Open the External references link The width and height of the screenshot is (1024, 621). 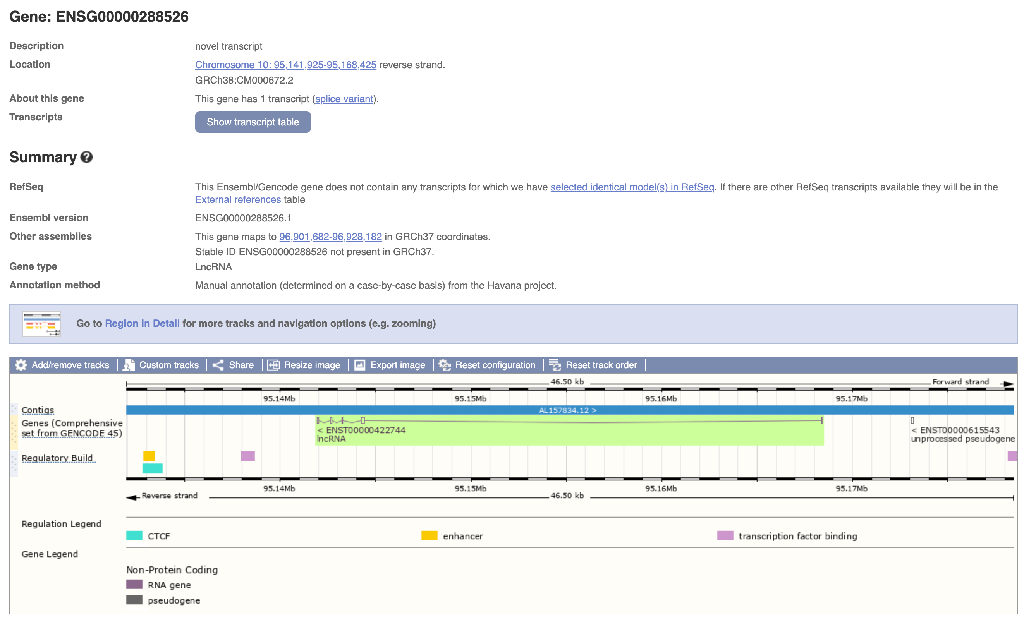pyautogui.click(x=238, y=200)
